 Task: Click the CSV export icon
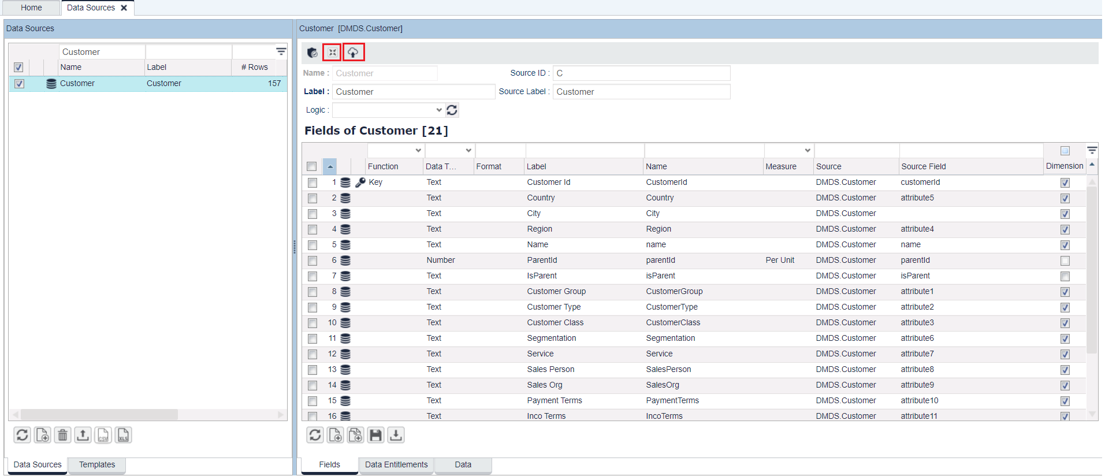point(103,435)
